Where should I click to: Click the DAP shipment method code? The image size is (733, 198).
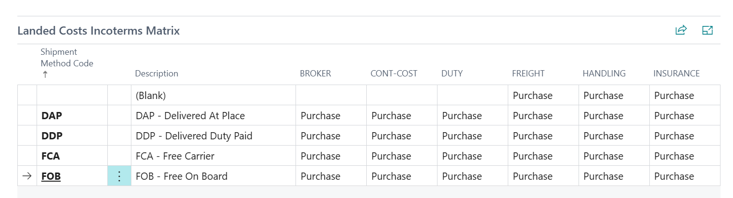(x=51, y=116)
